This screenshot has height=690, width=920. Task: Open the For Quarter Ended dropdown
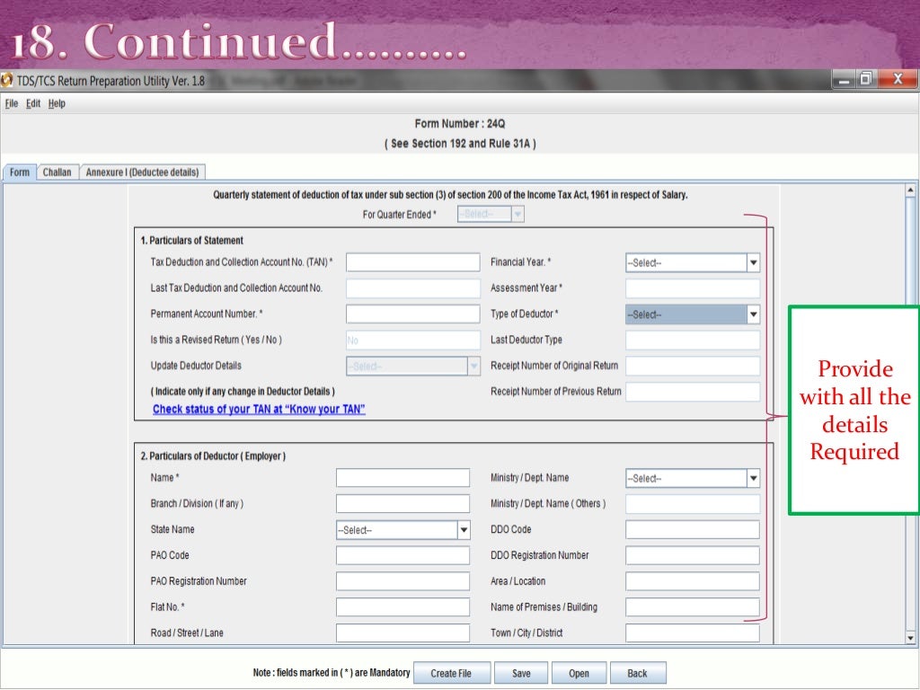(491, 214)
